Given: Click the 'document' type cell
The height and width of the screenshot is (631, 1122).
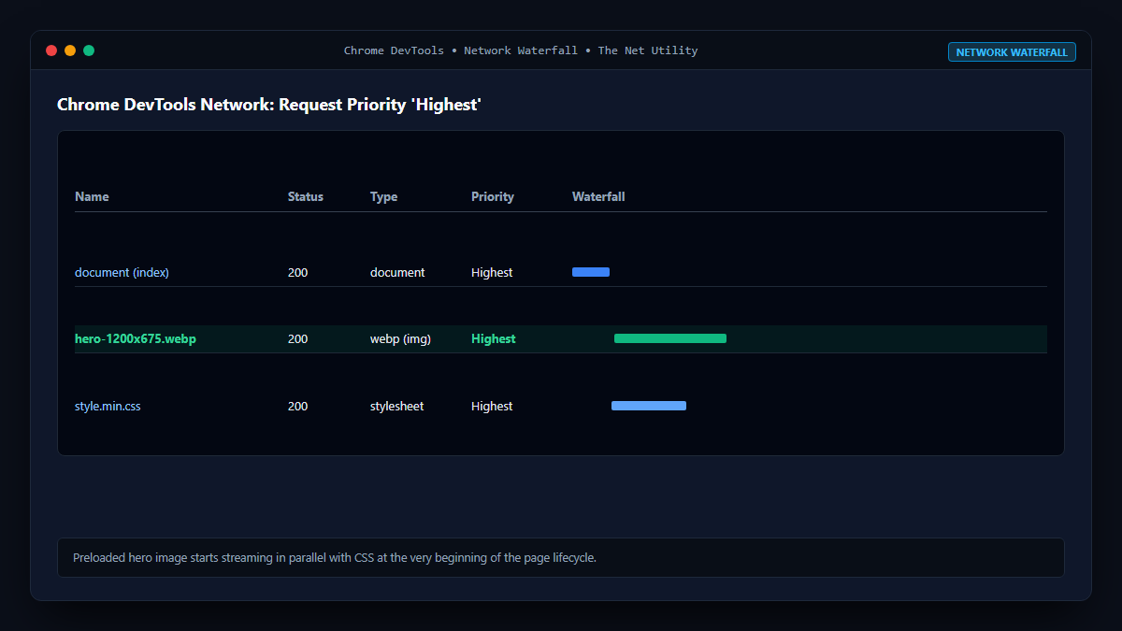Looking at the screenshot, I should pyautogui.click(x=397, y=273).
